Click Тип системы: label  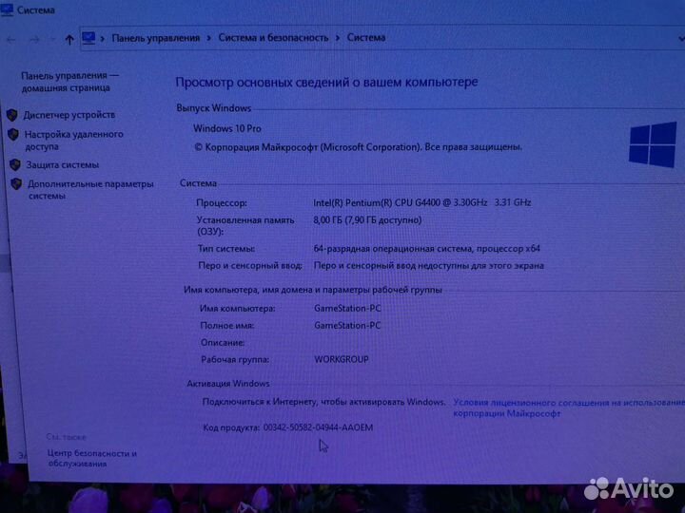226,249
